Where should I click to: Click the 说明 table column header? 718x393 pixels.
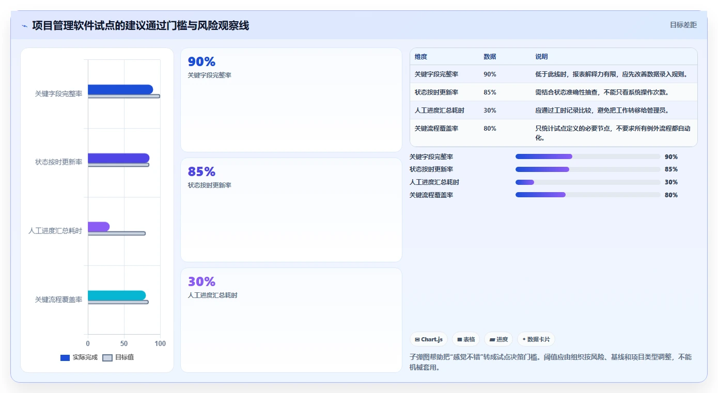(x=541, y=57)
